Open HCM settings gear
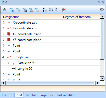106x98 pixels. pos(102,10)
